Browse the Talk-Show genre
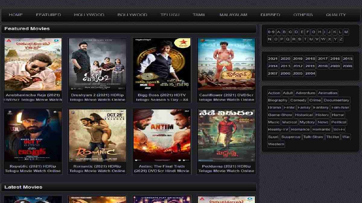362x203 pixels. tap(313, 137)
